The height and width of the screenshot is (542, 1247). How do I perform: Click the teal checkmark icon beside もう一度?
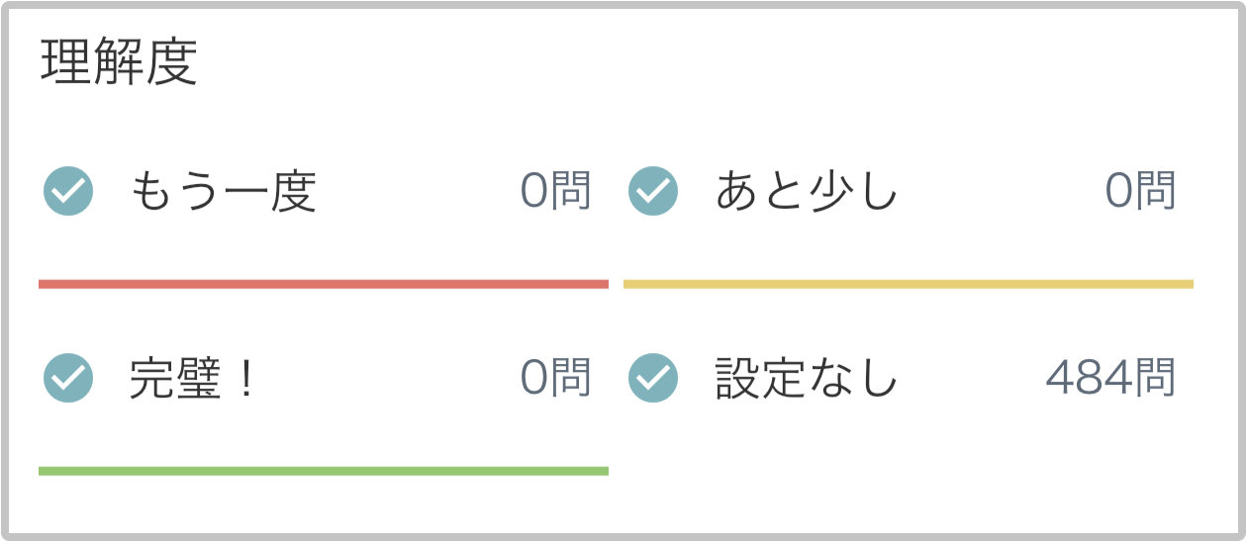(x=68, y=192)
